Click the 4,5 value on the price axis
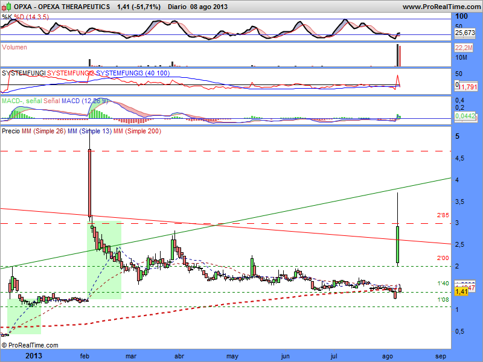Image resolution: width=483 pixels, height=362 pixels. point(459,158)
